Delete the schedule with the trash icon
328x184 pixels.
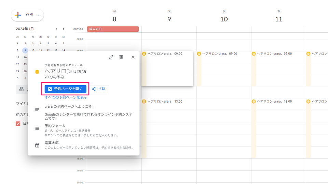tap(121, 57)
